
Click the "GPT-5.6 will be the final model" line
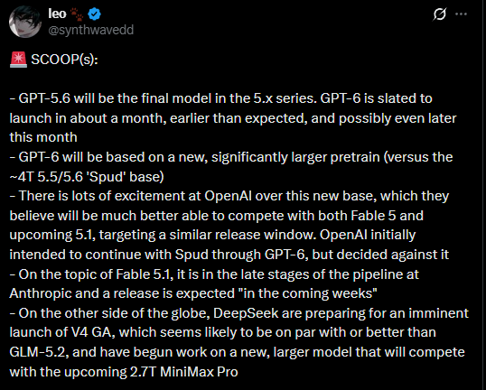[220, 98]
